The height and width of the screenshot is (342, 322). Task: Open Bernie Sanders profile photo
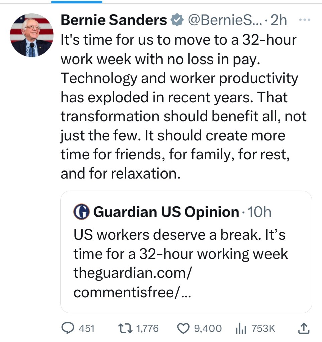pos(31,35)
